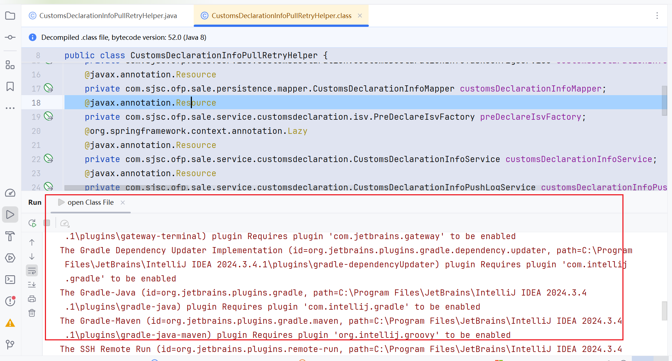672x361 pixels.
Task: Open the Commit tool window
Action: pyautogui.click(x=10, y=37)
